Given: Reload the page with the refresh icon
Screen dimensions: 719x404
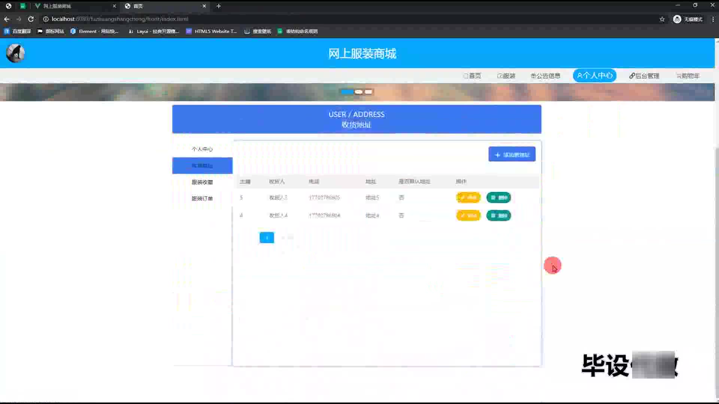Looking at the screenshot, I should point(31,19).
